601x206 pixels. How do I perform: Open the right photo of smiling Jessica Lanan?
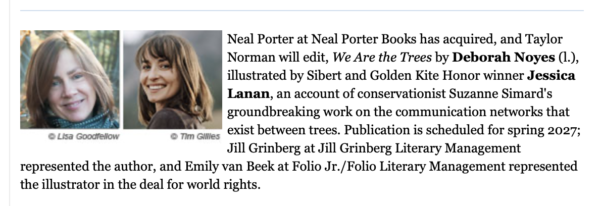(173, 80)
